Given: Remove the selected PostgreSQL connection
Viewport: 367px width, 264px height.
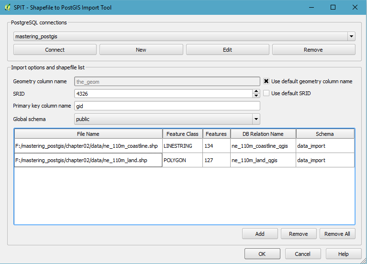Looking at the screenshot, I should (x=313, y=50).
